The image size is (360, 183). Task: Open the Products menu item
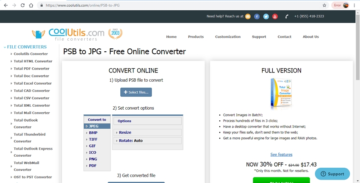(x=196, y=37)
